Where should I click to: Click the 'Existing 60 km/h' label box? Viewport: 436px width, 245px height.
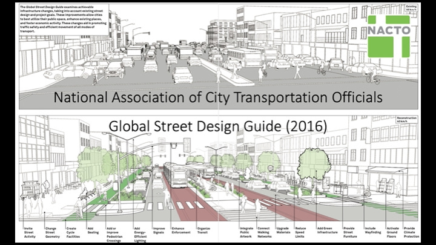411,8
